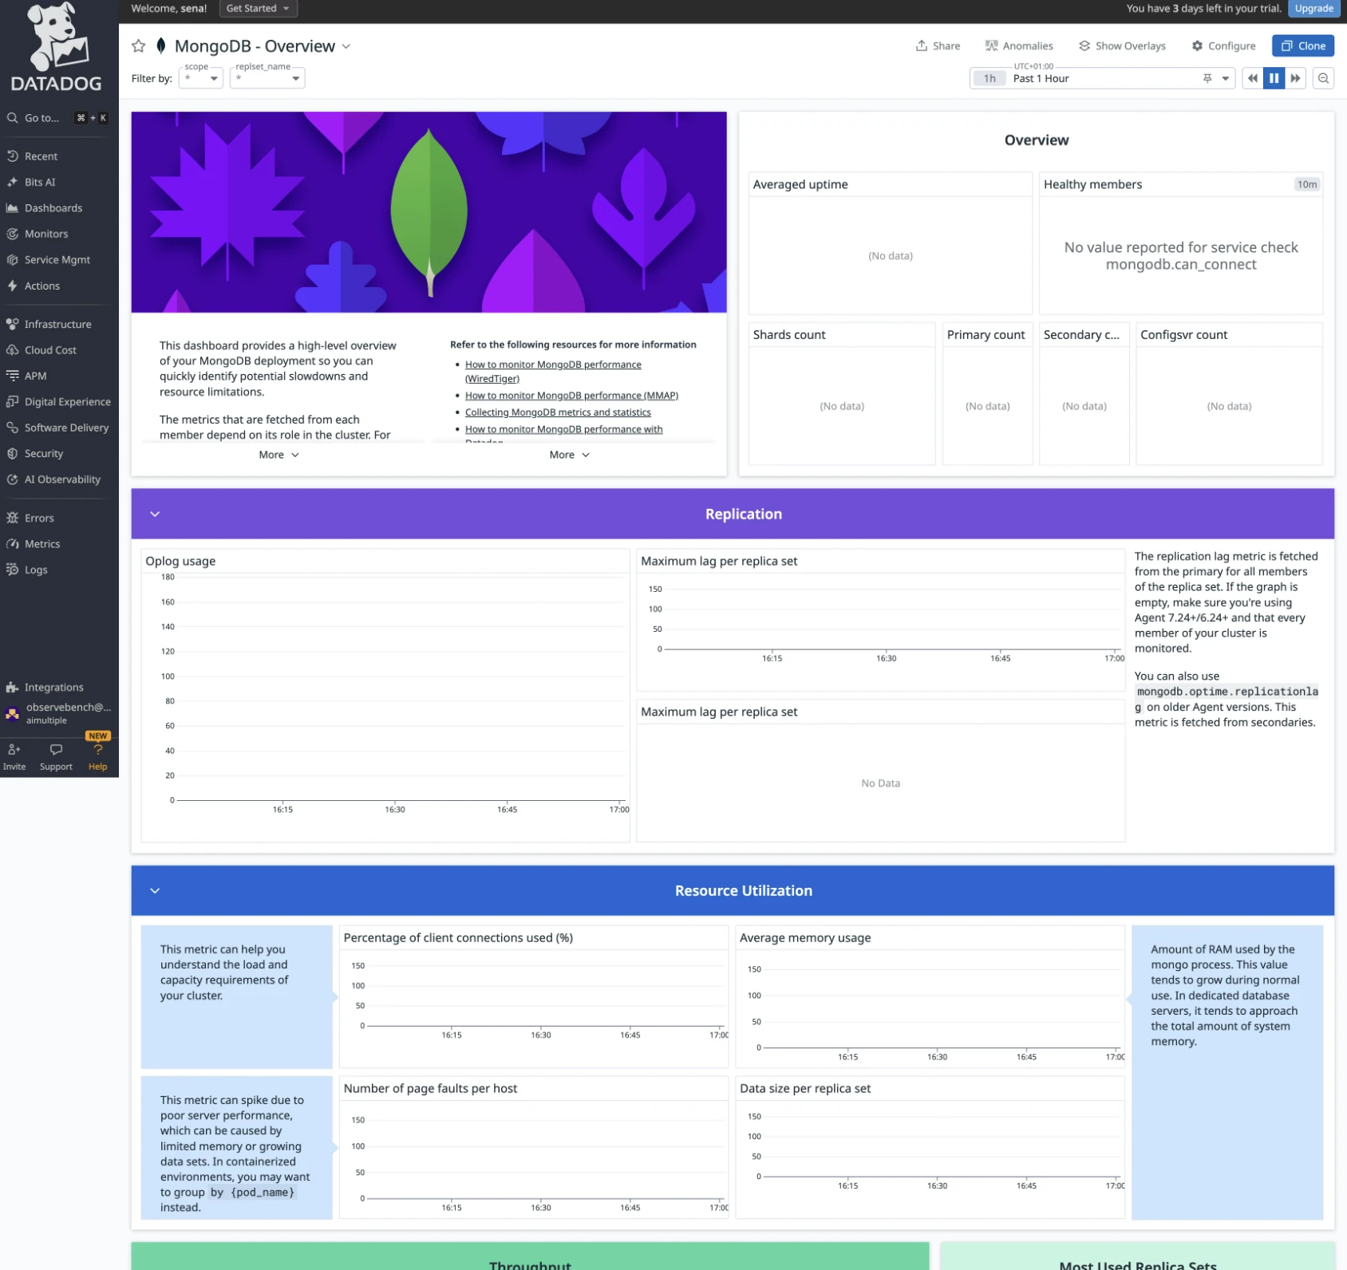
Task: Click the Metrics sidebar icon
Action: tap(12, 544)
